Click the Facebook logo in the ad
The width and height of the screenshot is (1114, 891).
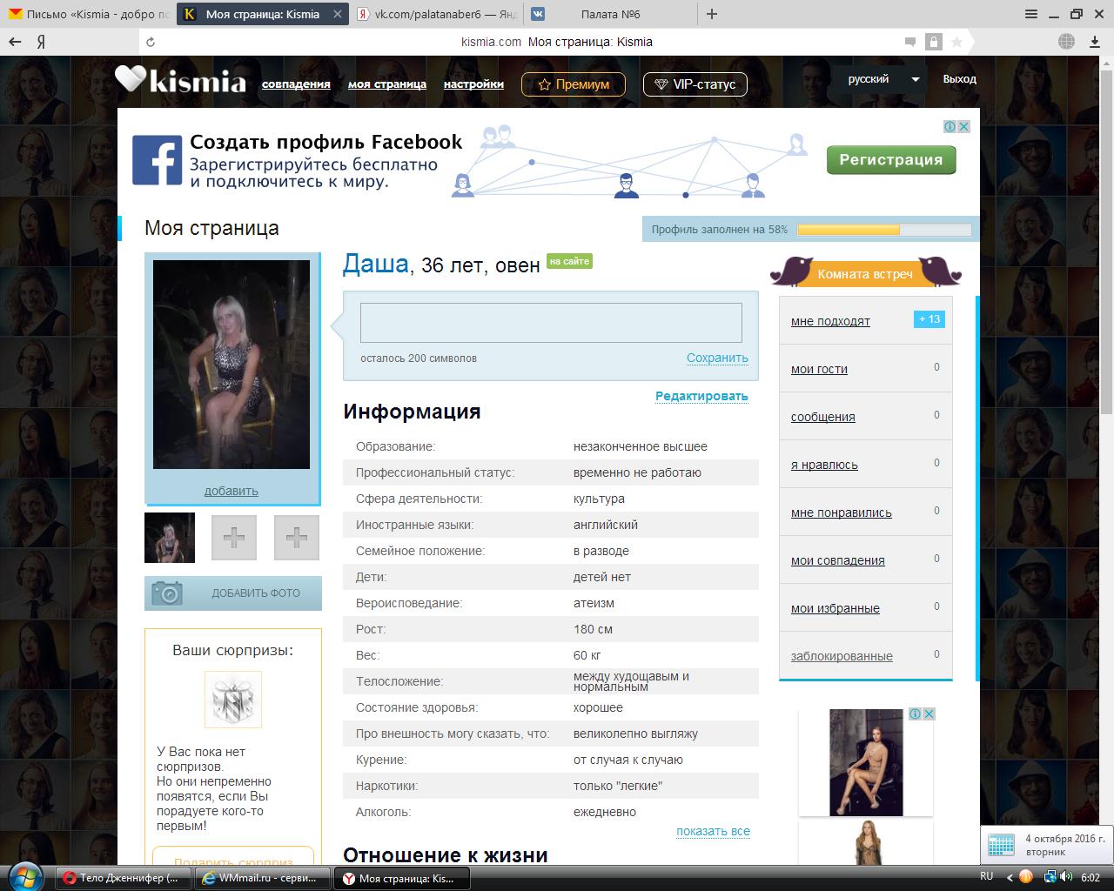tap(157, 159)
